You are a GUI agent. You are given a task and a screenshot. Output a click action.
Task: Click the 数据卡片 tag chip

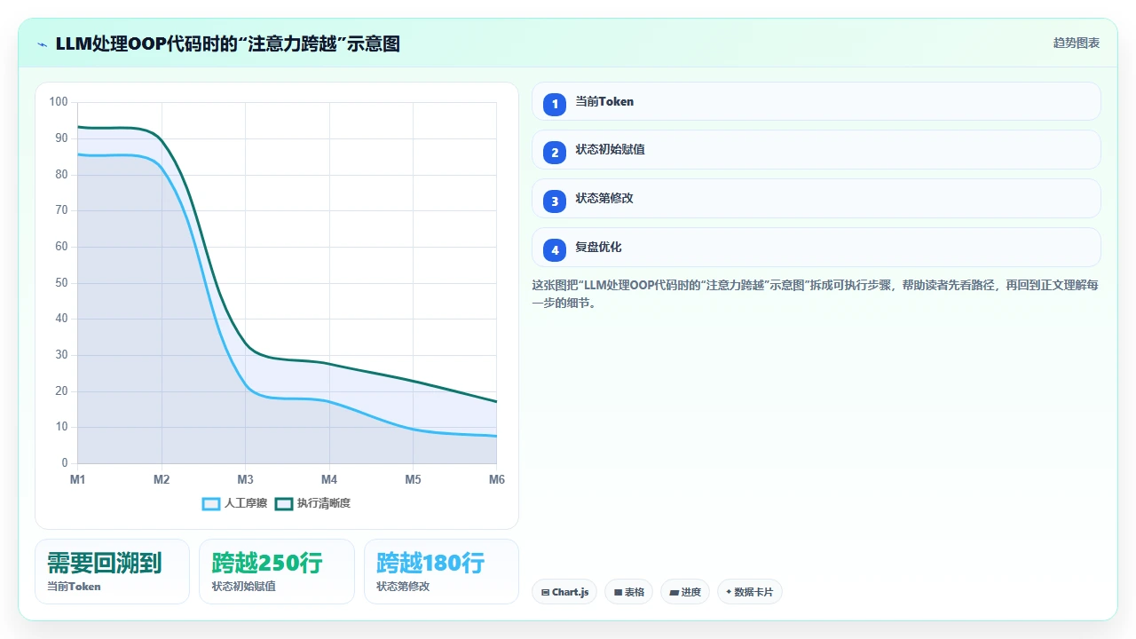coord(749,592)
